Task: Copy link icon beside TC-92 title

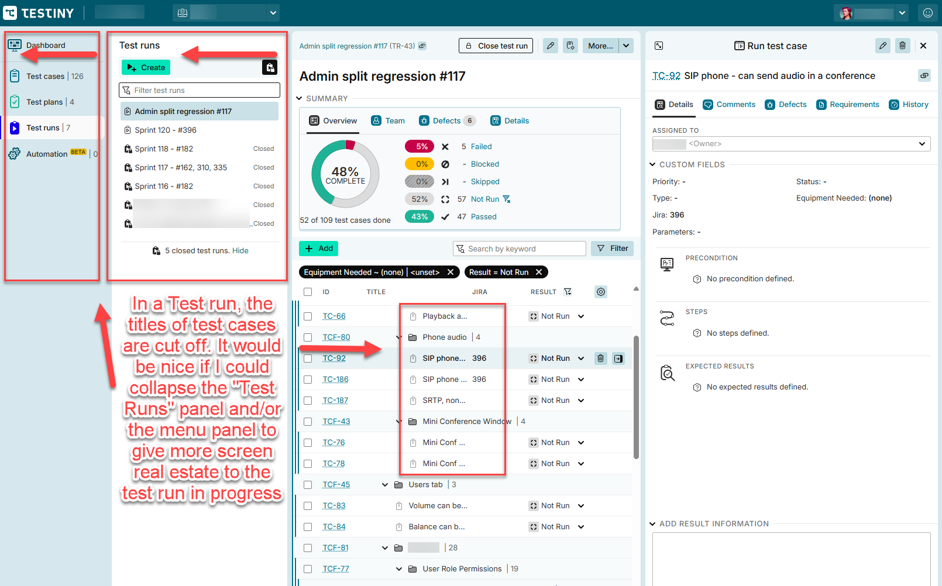Action: coord(924,75)
